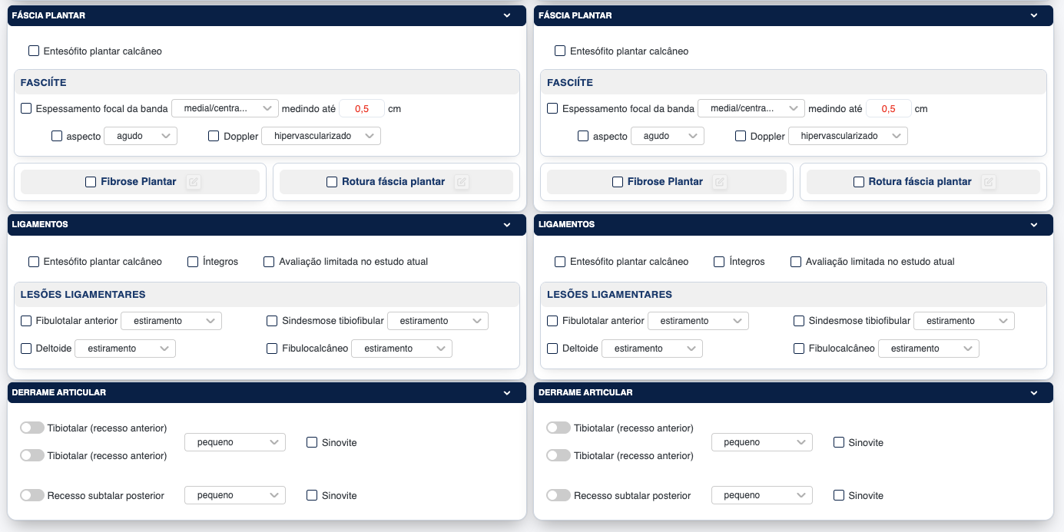This screenshot has width=1064, height=532.
Task: Enable Fibulotalar anterior checkbox in left panel
Action: click(27, 321)
